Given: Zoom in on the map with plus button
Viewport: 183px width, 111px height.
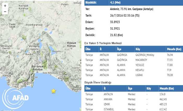Looking at the screenshot, I should point(5,5).
